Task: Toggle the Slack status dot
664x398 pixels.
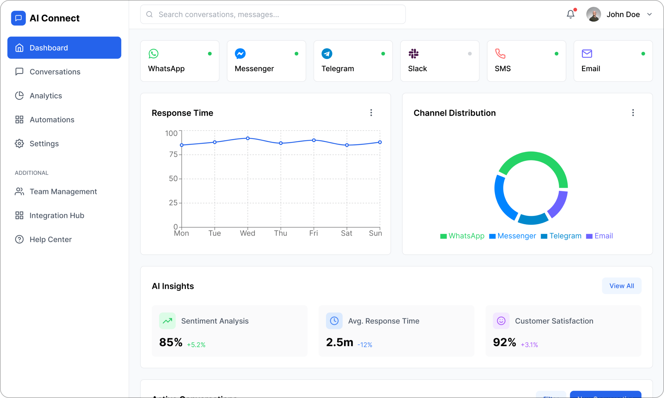Action: [470, 53]
